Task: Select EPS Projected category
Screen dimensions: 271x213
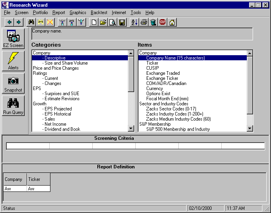Action: [x=80, y=109]
